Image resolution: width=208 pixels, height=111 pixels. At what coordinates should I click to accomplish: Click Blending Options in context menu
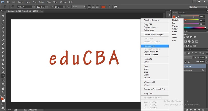point(152,20)
